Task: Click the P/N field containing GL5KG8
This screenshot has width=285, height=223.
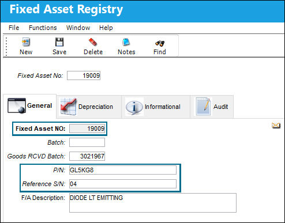Action: (123, 170)
